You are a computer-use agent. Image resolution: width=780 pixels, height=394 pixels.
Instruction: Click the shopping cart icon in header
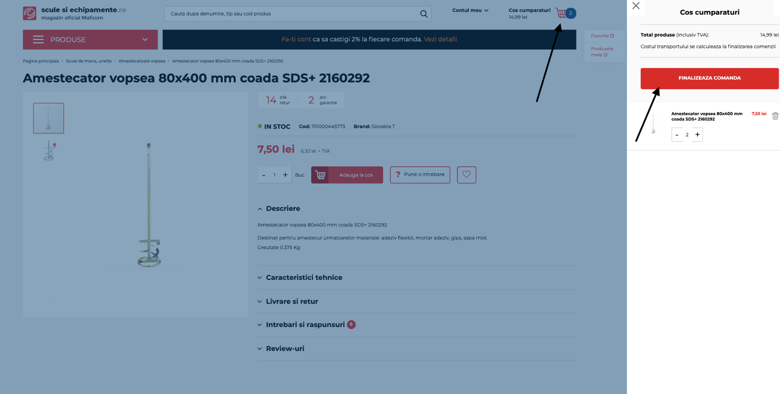click(561, 13)
